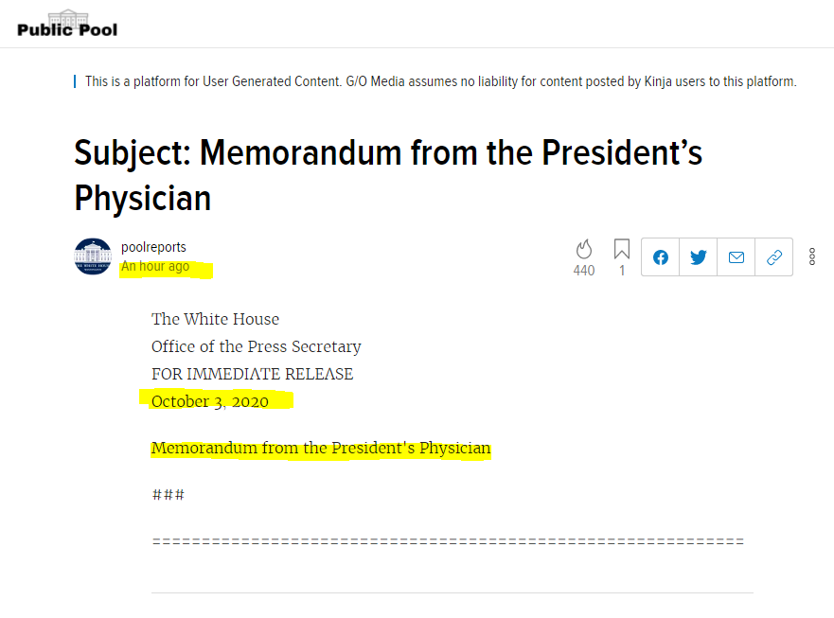Click the Public Pool logo
The height and width of the screenshot is (618, 834).
(67, 24)
